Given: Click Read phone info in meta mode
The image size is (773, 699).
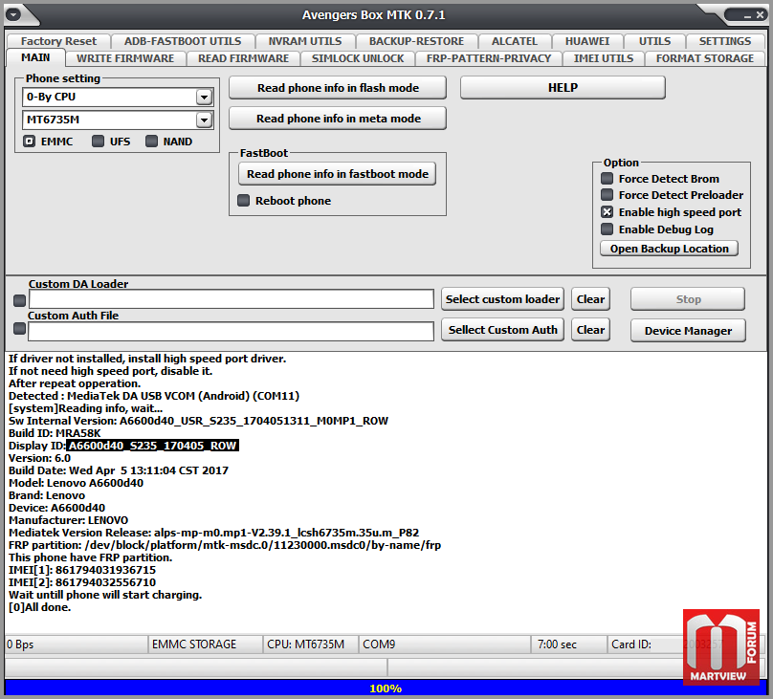Looking at the screenshot, I should 338,119.
